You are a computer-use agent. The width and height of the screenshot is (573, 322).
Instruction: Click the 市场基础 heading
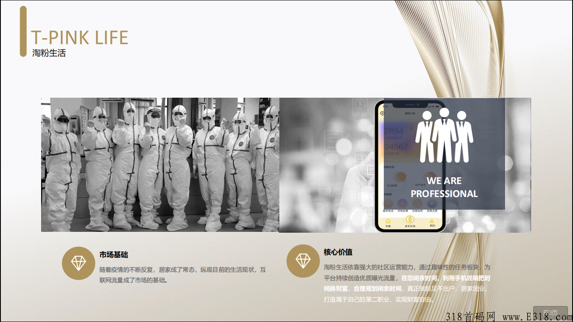point(114,254)
